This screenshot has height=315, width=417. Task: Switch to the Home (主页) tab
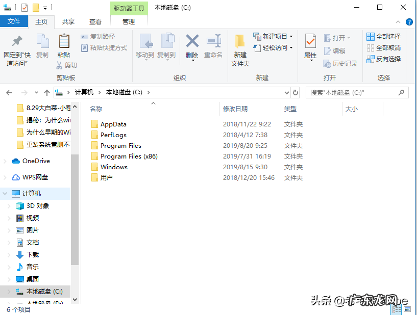point(41,22)
